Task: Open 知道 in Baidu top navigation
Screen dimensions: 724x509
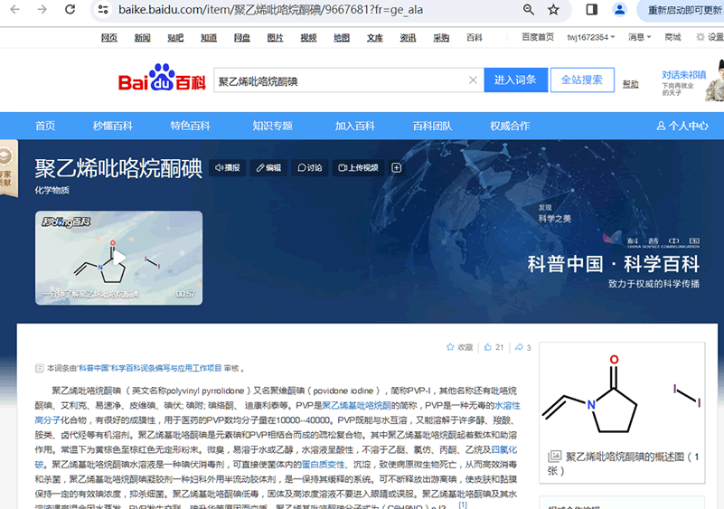Action: 209,37
